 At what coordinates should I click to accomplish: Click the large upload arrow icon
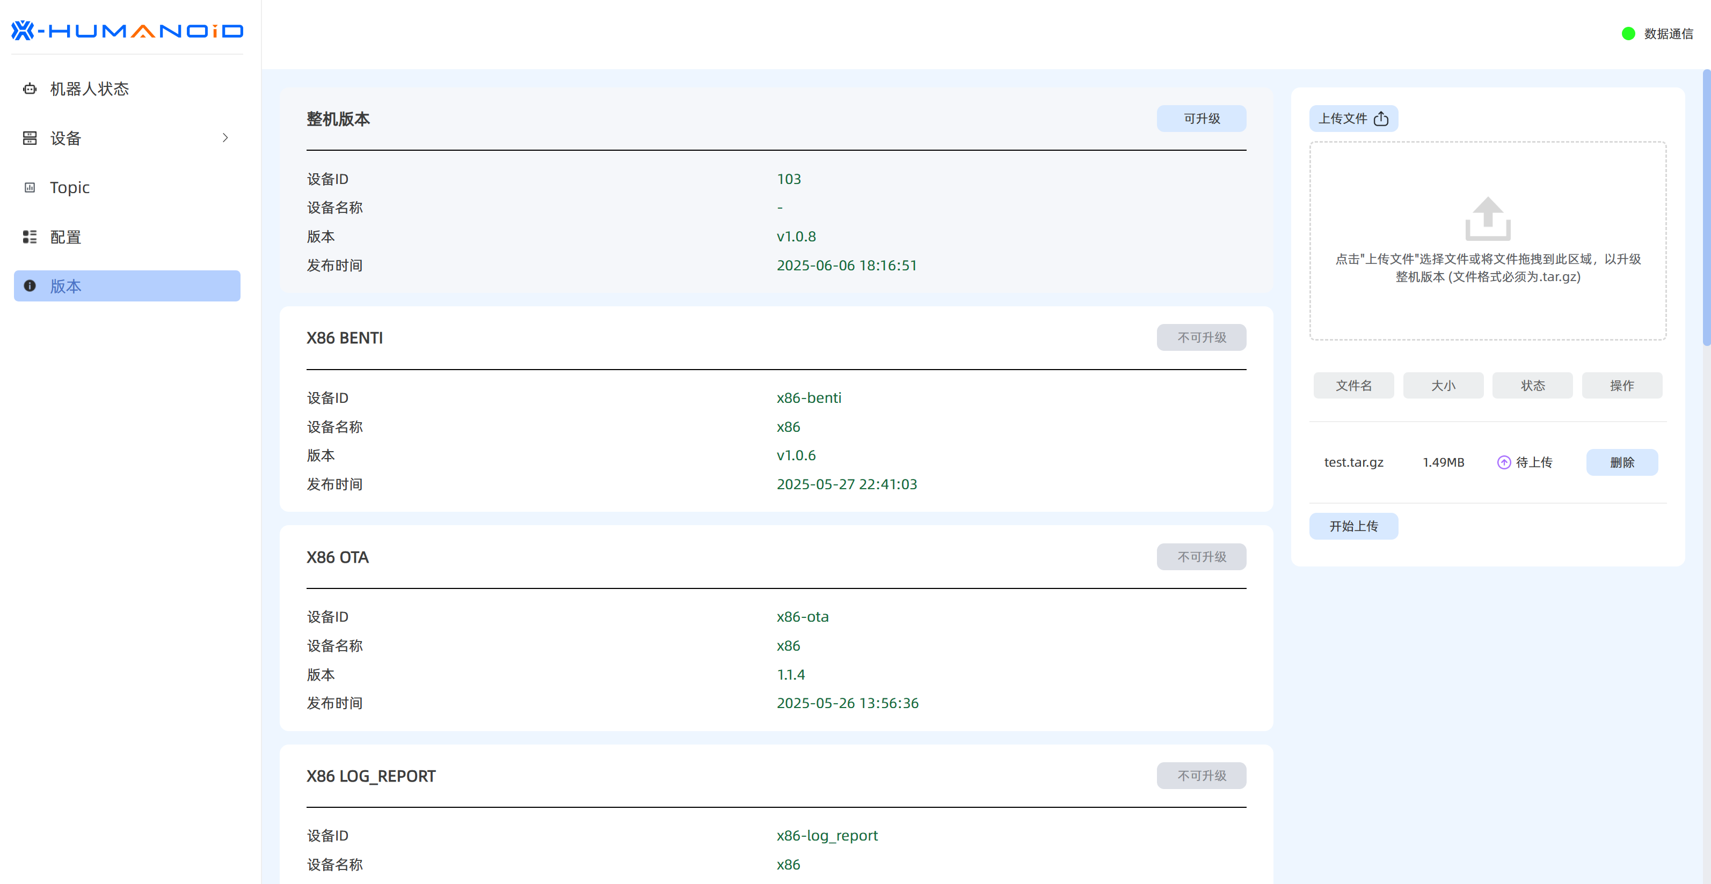pyautogui.click(x=1487, y=219)
